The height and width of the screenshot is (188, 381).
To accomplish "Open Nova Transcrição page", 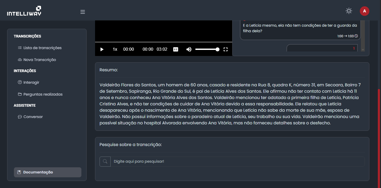I will (39, 60).
